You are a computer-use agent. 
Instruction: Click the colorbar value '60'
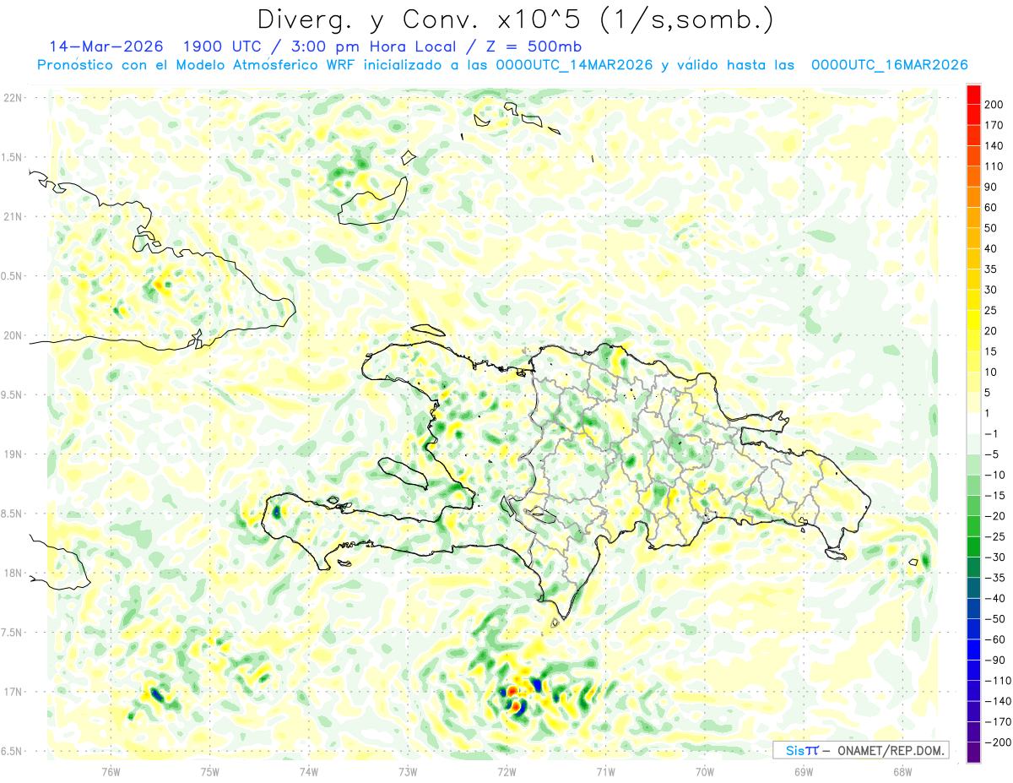coord(992,208)
